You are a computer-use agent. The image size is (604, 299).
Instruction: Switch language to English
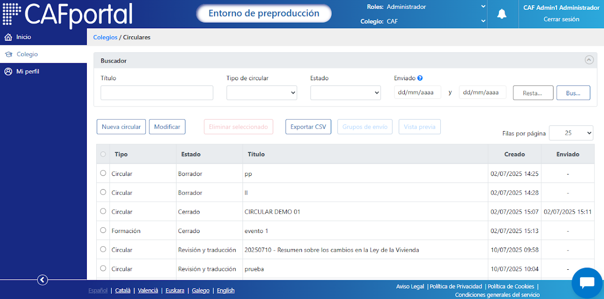[x=226, y=291]
